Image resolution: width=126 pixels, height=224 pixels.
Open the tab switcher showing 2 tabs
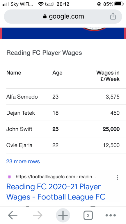(x=88, y=215)
